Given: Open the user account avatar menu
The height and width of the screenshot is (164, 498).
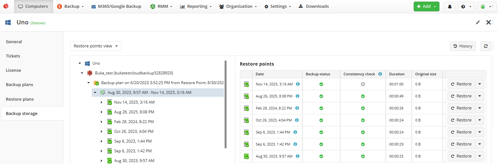Looking at the screenshot, I should click(487, 6).
